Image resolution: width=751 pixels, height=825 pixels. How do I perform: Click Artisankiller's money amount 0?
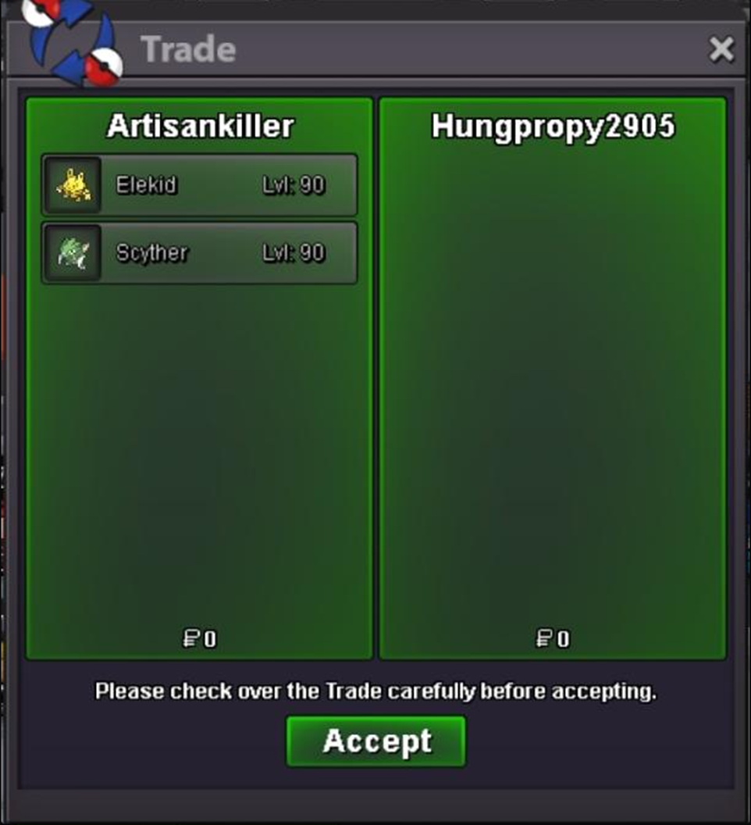[x=210, y=639]
